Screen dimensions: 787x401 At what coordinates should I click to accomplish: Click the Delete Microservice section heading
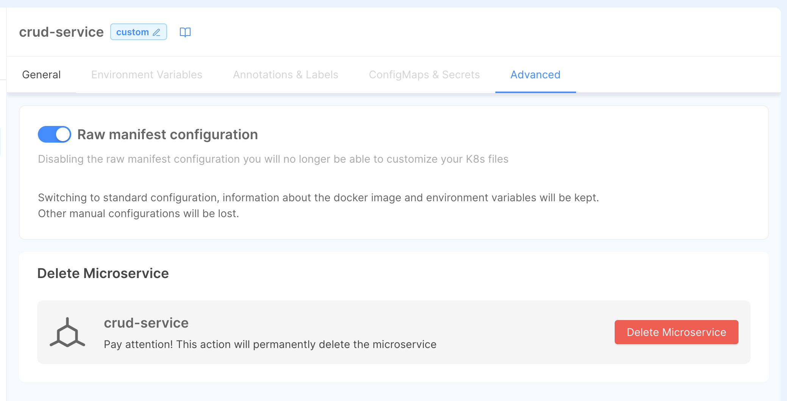click(103, 273)
